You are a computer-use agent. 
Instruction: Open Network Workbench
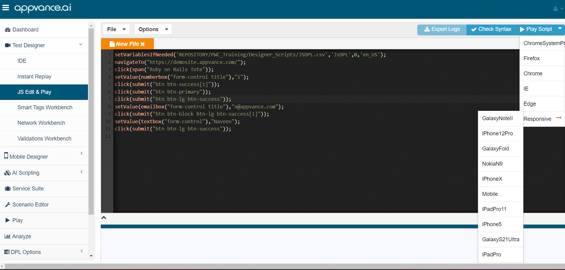[44, 123]
